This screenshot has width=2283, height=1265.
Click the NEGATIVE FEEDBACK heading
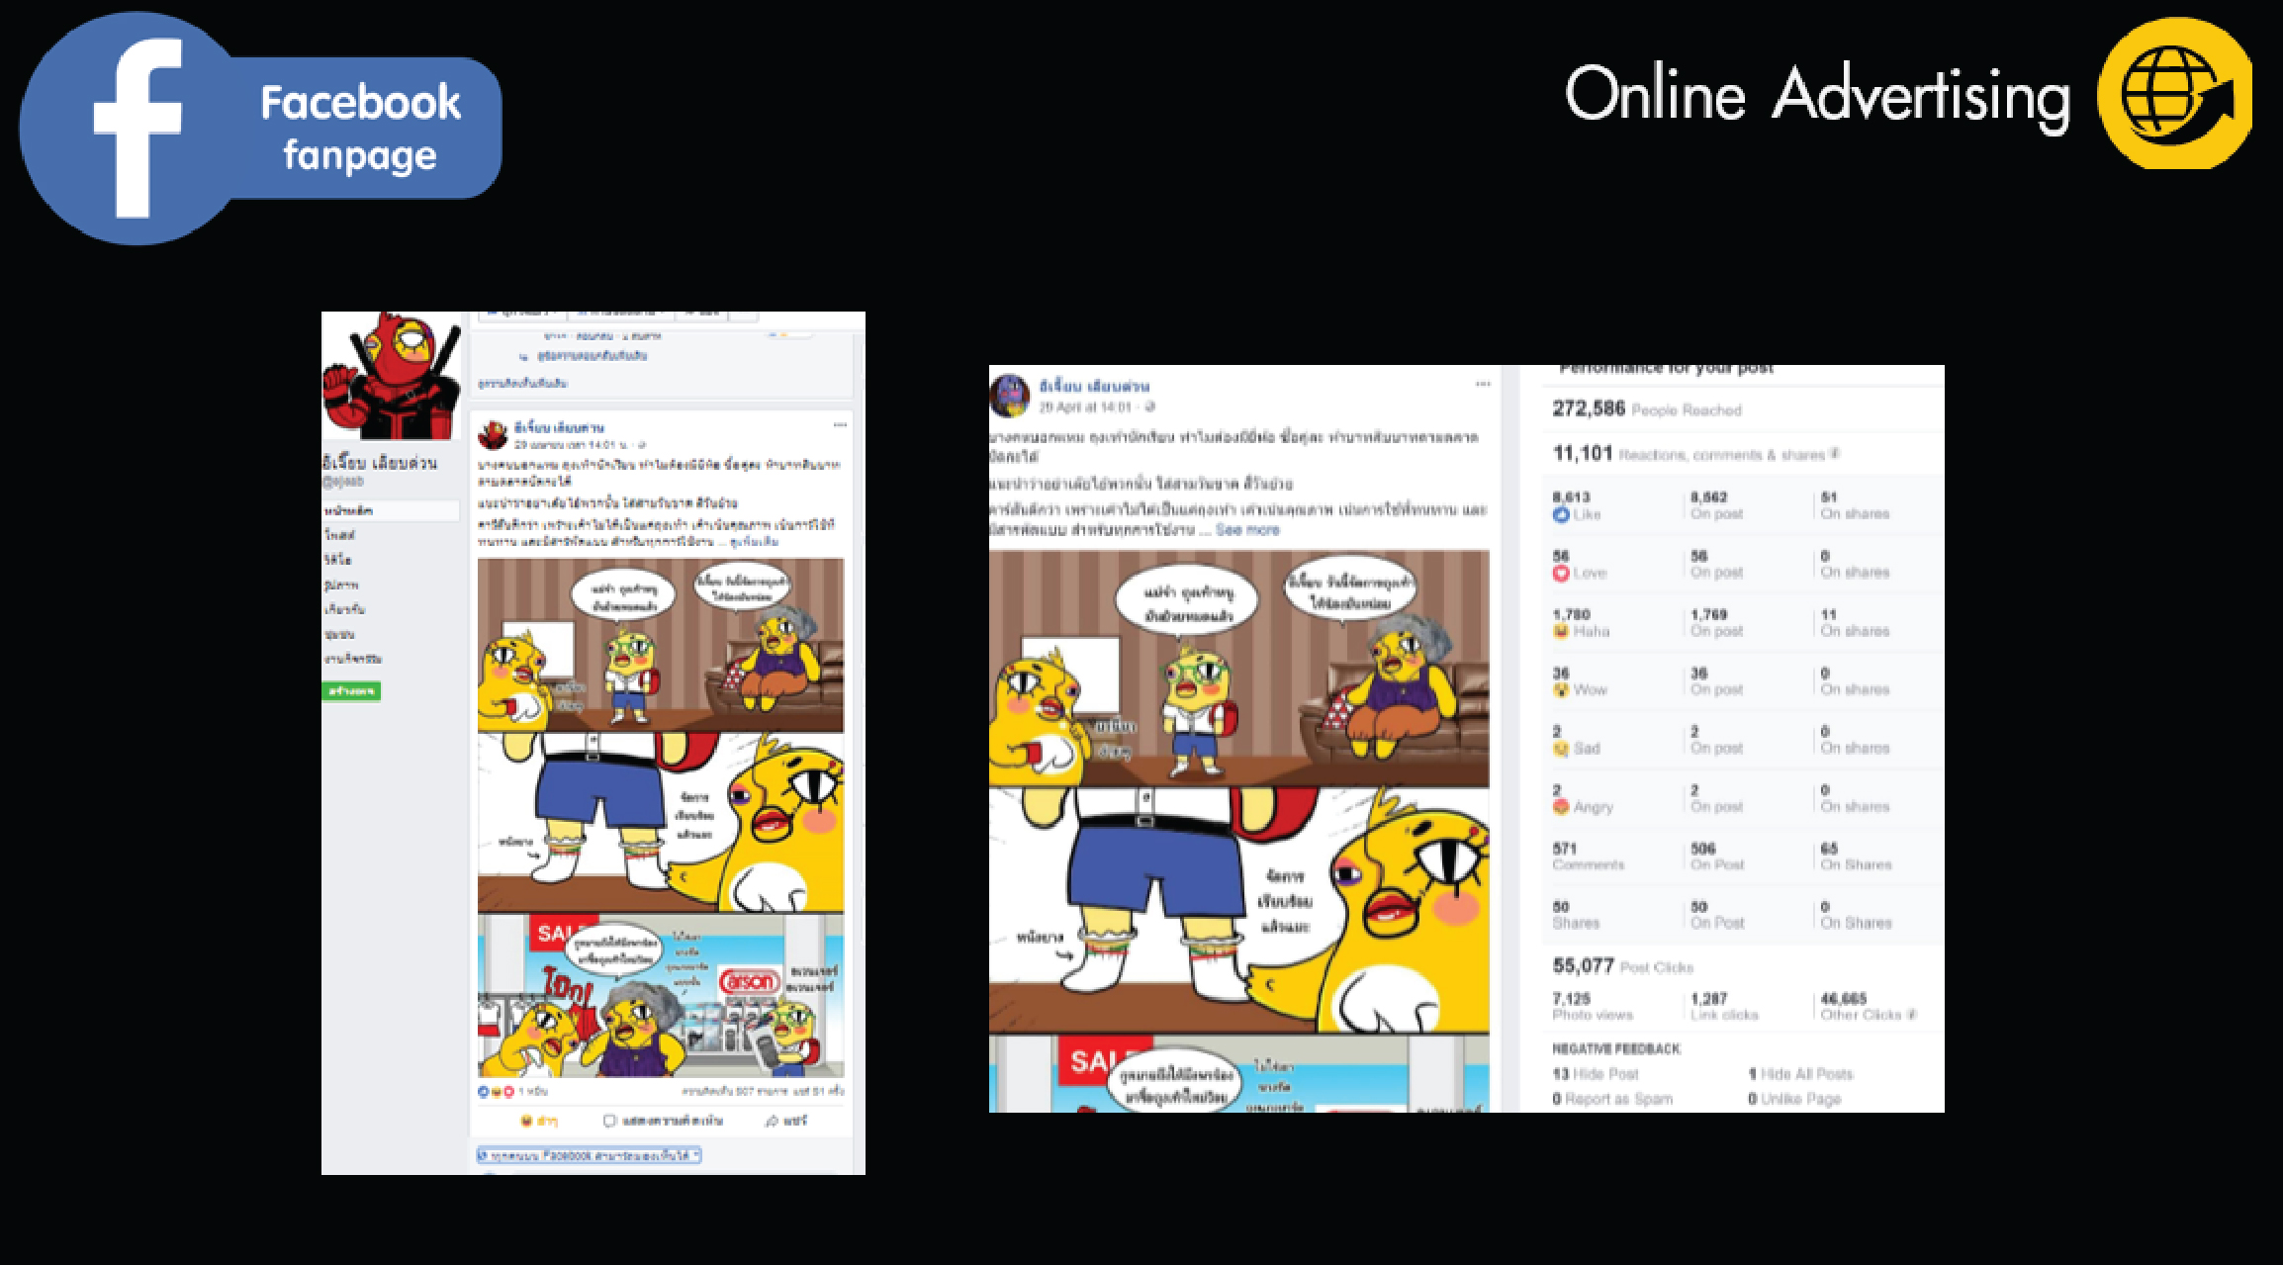(x=1616, y=1048)
